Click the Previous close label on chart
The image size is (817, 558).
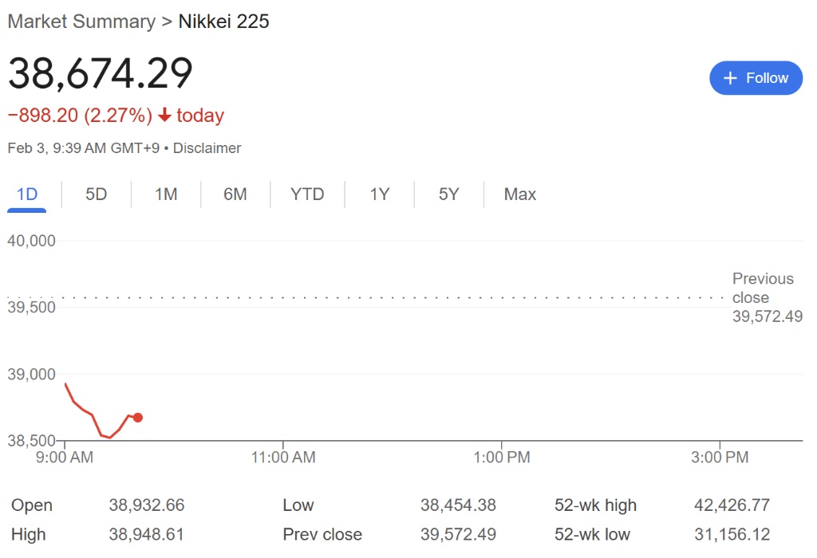point(764,288)
